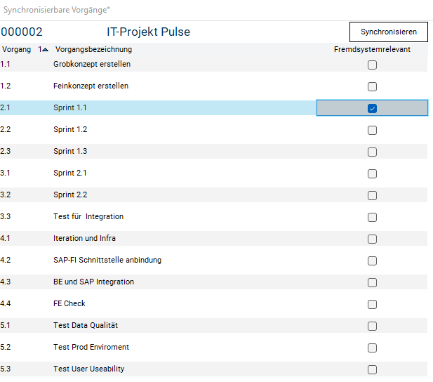This screenshot has width=433, height=382.
Task: Enable the checkbox for Sprint 1.3
Action: pos(372,152)
